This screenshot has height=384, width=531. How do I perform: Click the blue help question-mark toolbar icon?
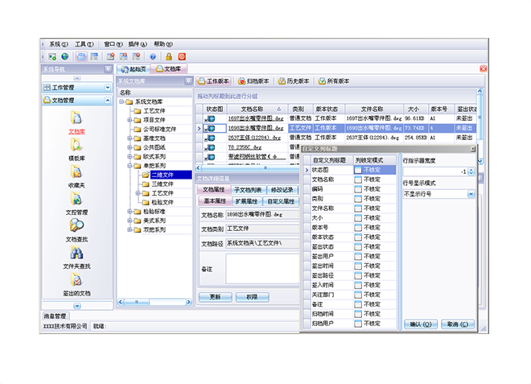click(x=153, y=56)
